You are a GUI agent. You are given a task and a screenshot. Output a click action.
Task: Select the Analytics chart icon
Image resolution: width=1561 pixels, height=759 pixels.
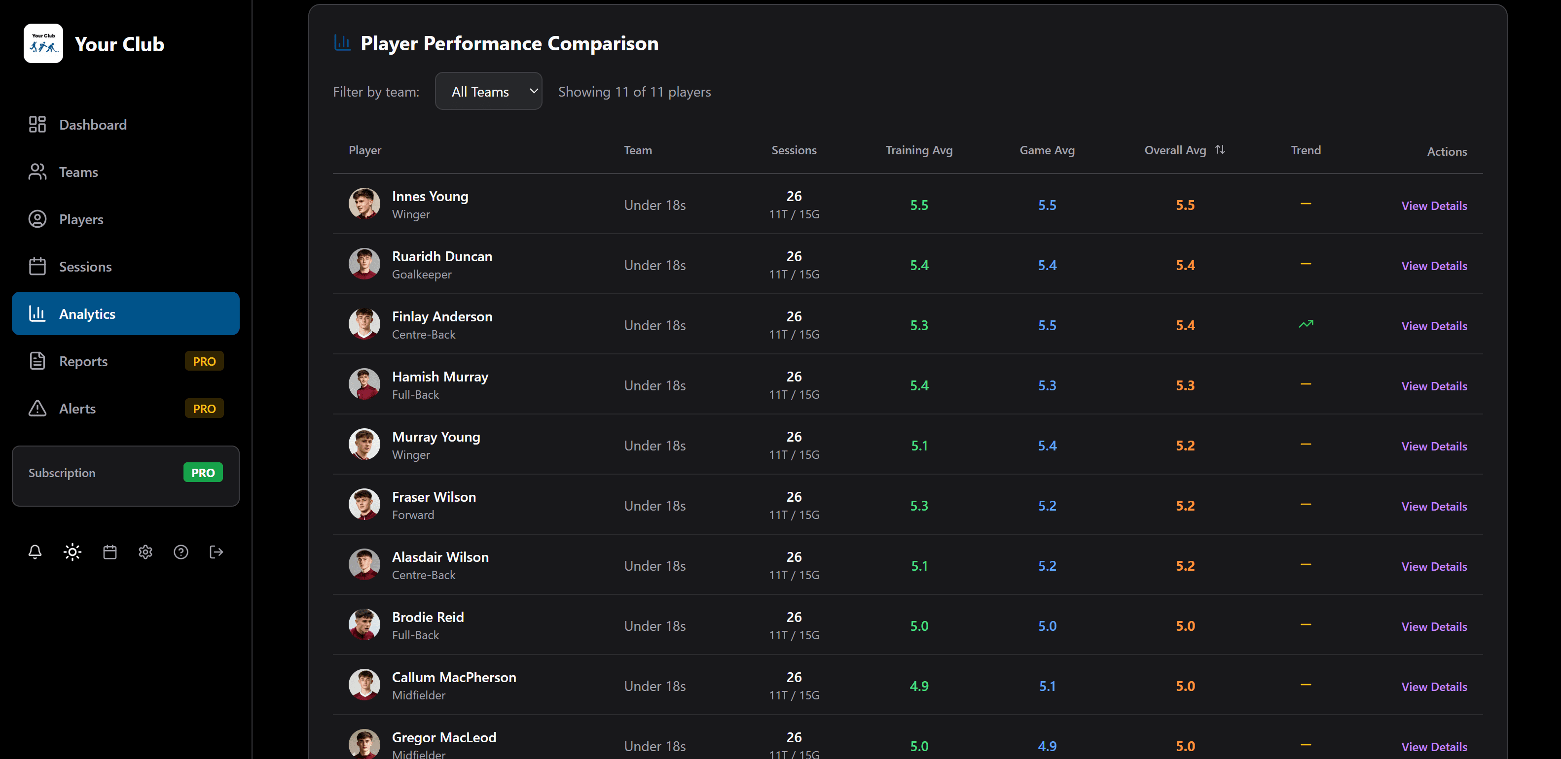coord(37,313)
